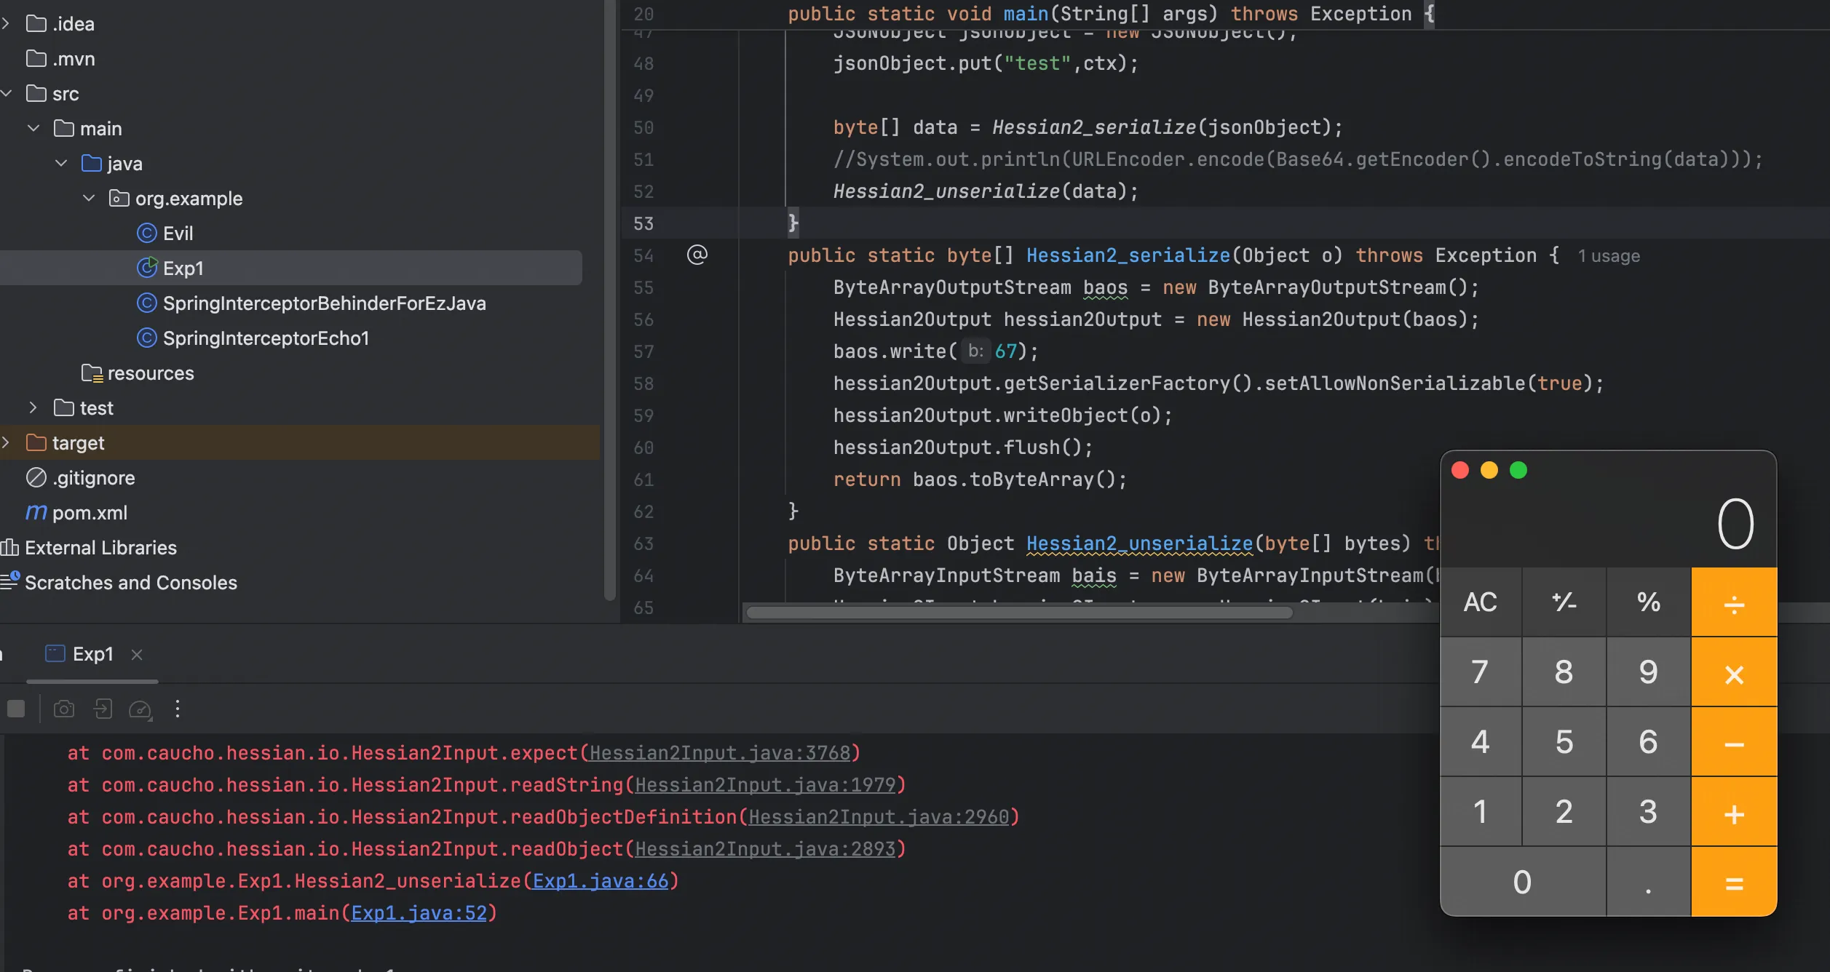The width and height of the screenshot is (1830, 972).
Task: Switch to the Exp1 run tab
Action: coord(92,654)
